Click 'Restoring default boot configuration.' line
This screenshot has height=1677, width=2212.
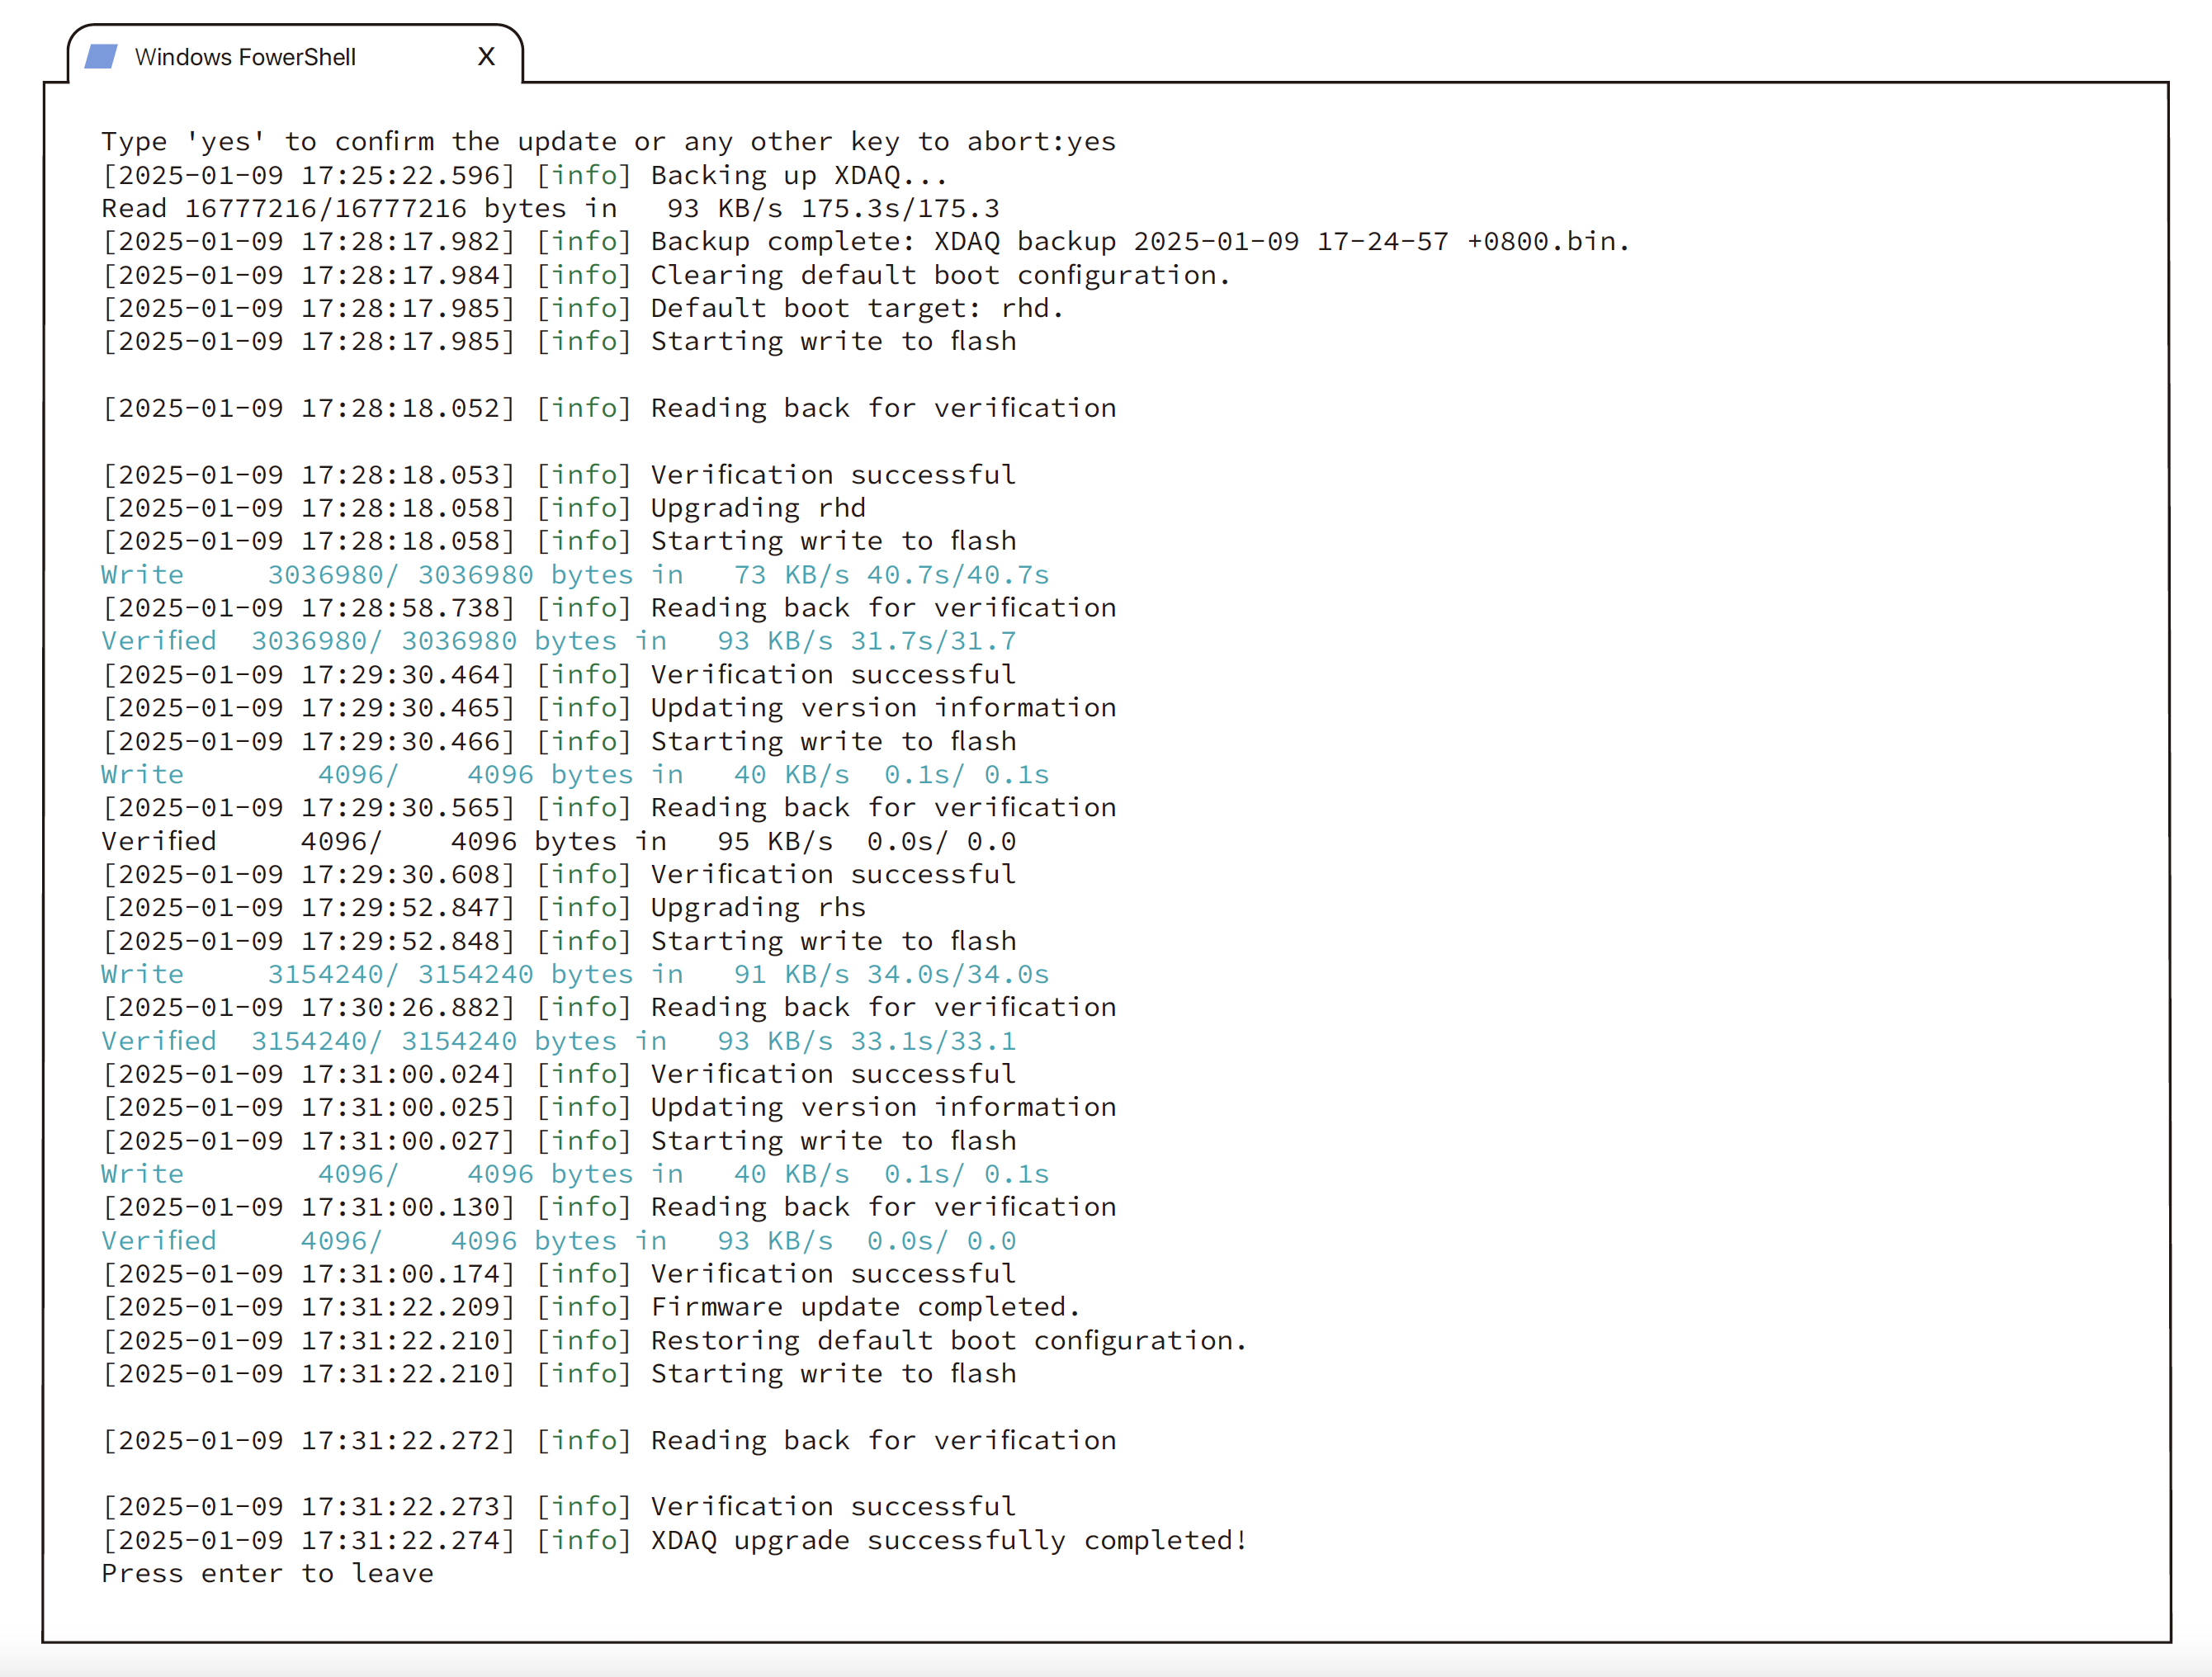[675, 1340]
